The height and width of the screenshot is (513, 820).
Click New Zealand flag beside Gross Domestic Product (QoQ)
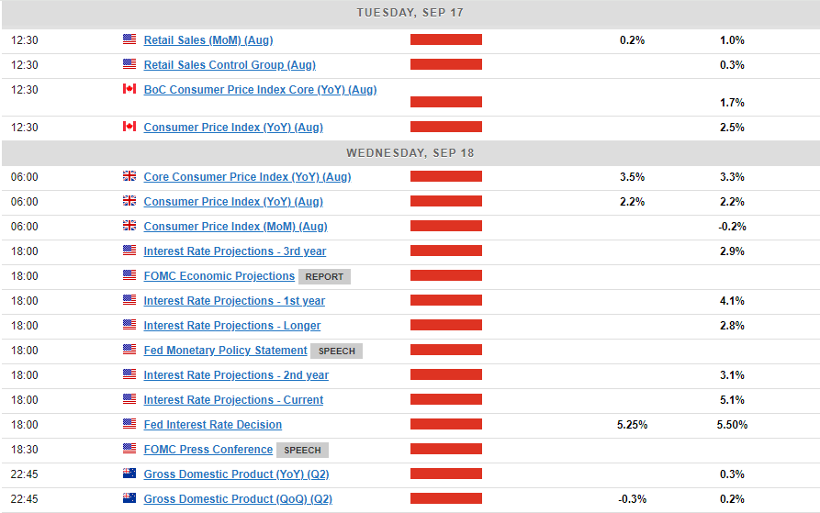coord(129,498)
